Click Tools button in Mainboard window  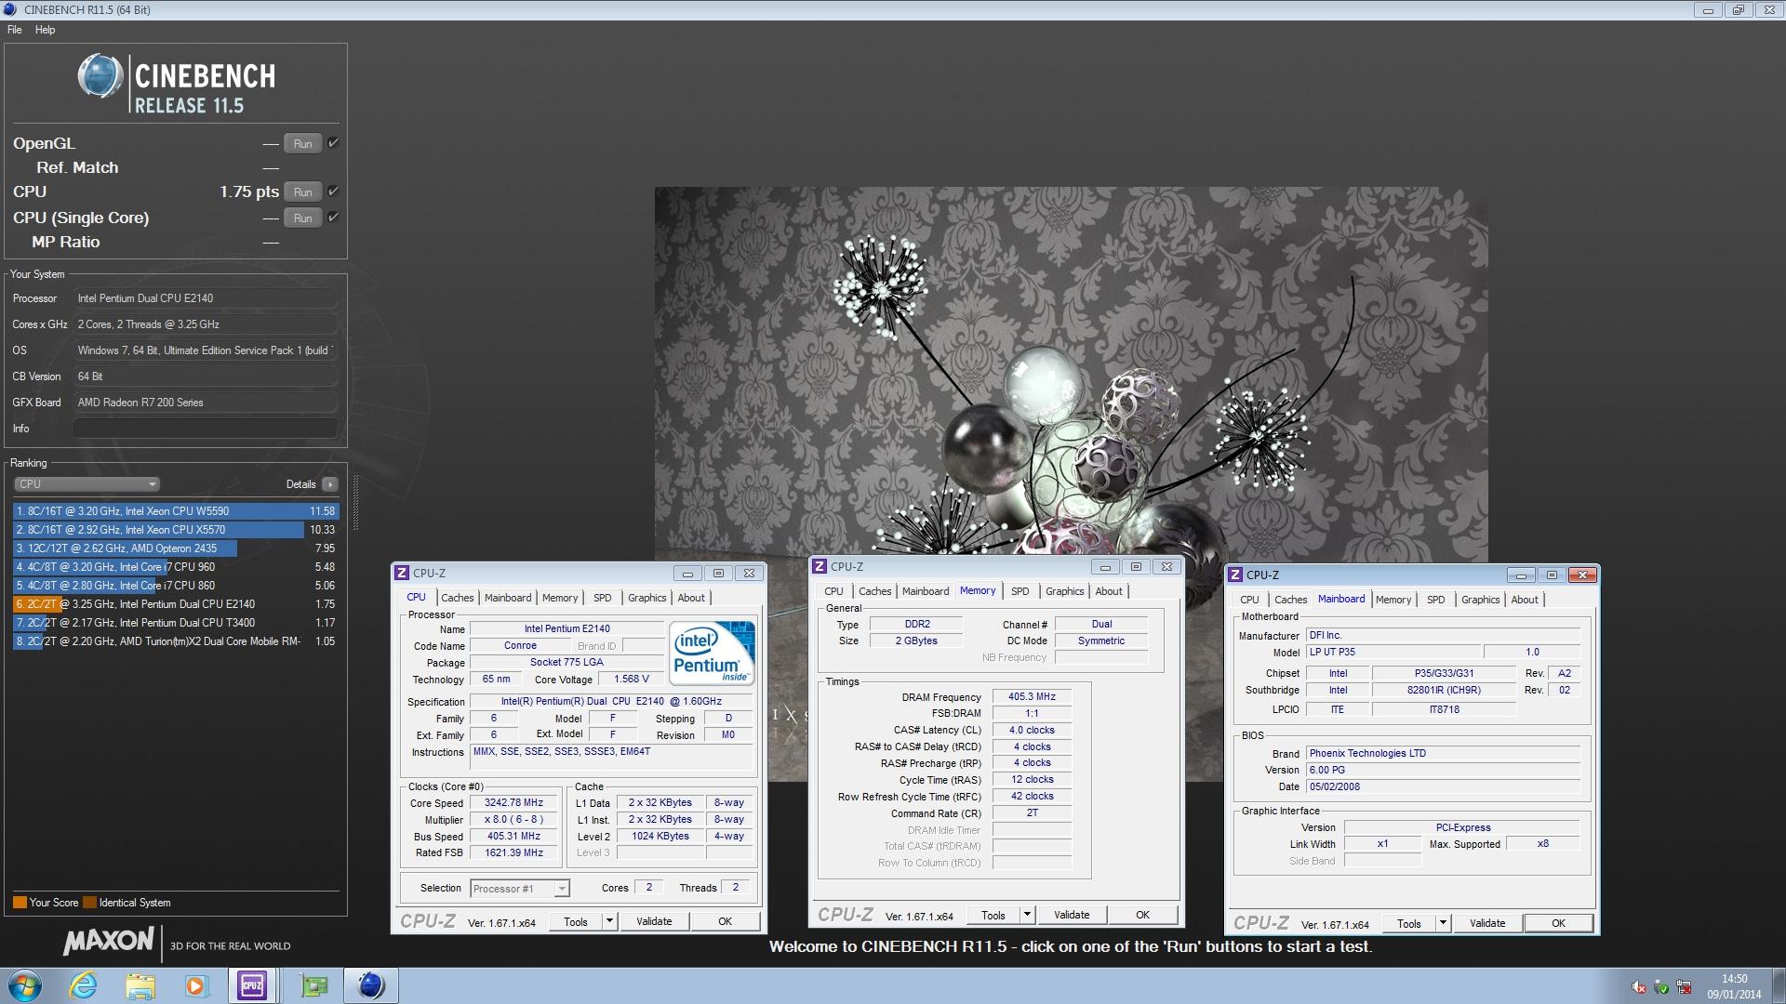[x=1408, y=923]
